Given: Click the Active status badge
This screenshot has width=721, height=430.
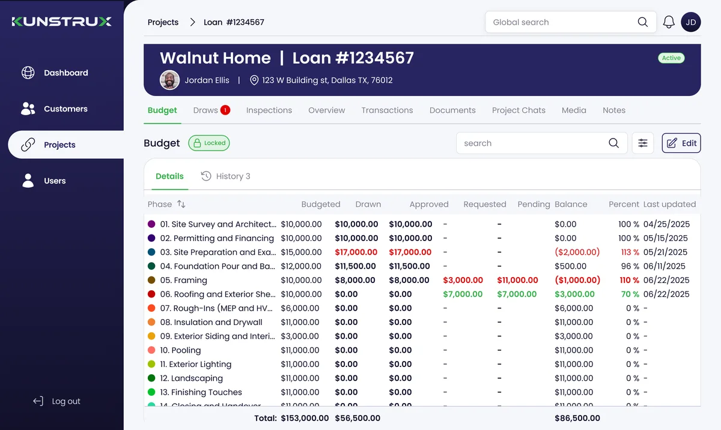Looking at the screenshot, I should coord(671,58).
